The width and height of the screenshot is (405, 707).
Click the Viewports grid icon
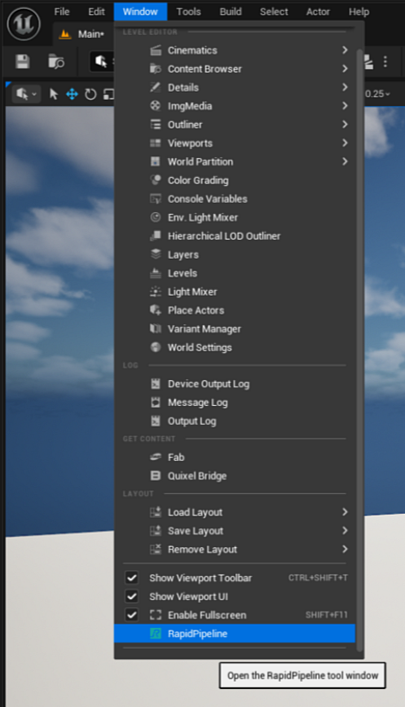[155, 143]
